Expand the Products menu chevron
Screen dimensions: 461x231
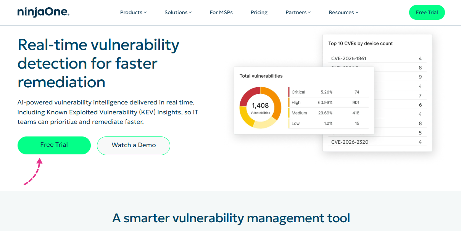(145, 13)
